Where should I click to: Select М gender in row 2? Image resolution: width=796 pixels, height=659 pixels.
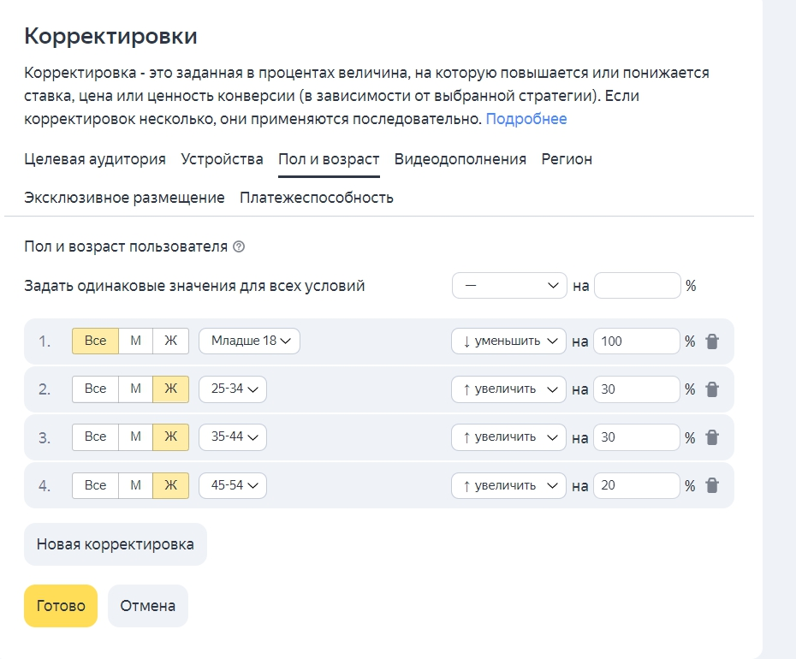click(135, 389)
